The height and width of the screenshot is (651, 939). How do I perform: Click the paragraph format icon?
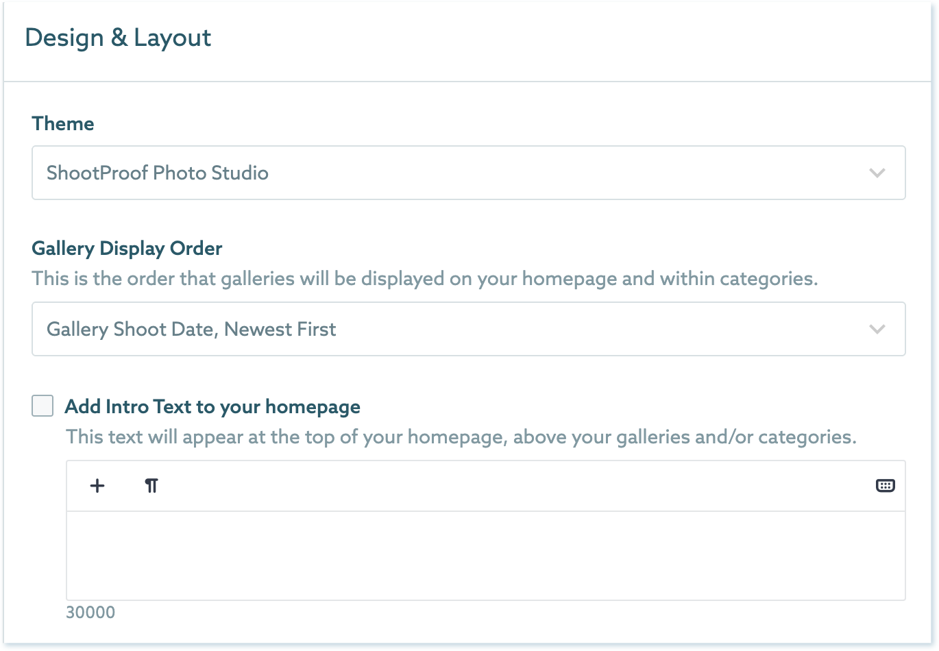[x=151, y=486]
